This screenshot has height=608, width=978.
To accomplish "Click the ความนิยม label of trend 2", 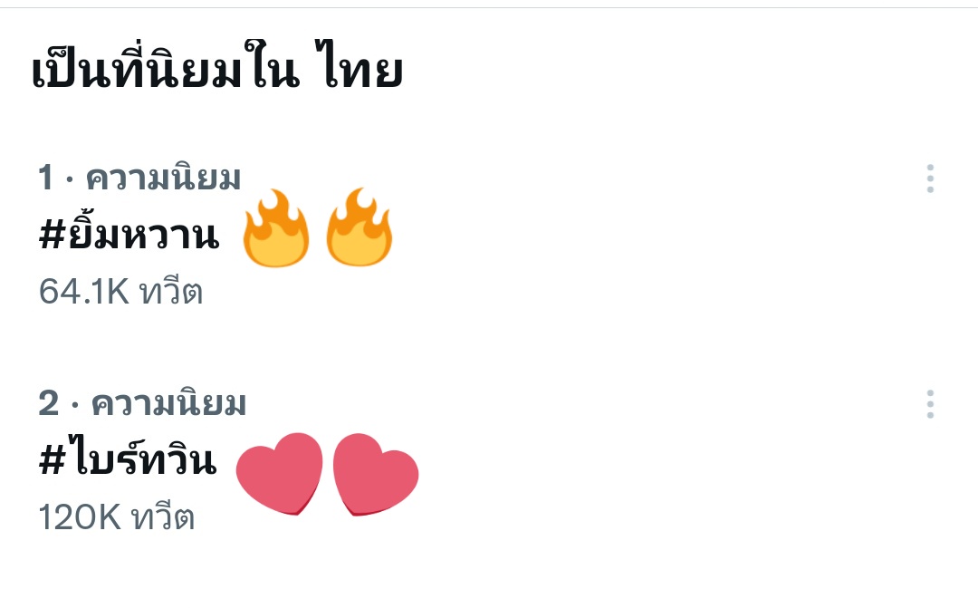I will coord(169,402).
